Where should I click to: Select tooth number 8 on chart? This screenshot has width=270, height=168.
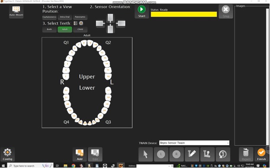[x=84, y=43]
